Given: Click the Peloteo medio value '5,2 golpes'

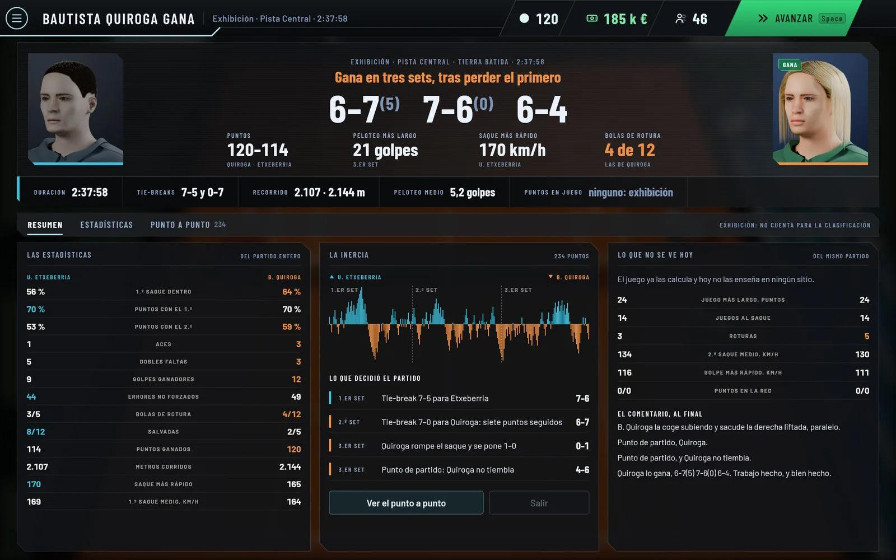Looking at the screenshot, I should pyautogui.click(x=473, y=192).
